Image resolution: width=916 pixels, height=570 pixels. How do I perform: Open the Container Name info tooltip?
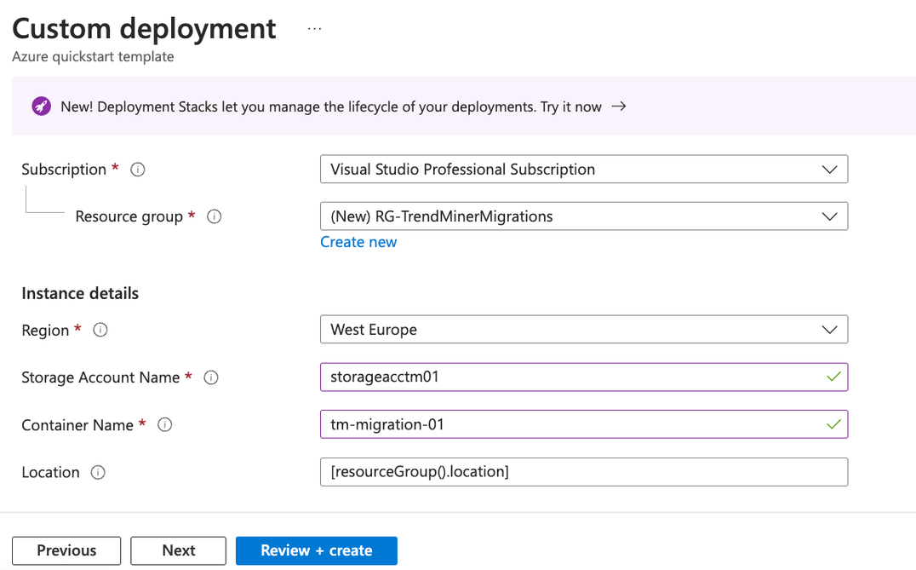[165, 424]
